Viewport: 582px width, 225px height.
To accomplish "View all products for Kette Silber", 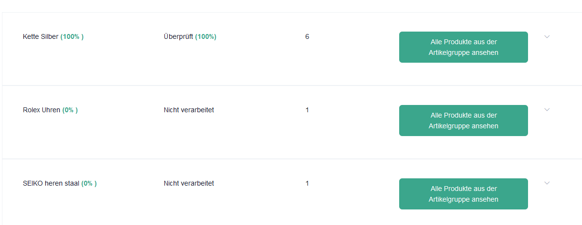I will point(463,47).
